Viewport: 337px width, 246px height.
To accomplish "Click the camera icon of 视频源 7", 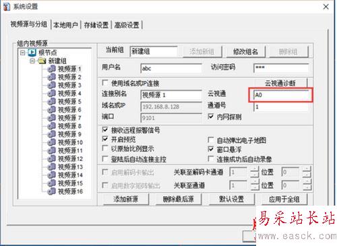I will click(x=52, y=118).
